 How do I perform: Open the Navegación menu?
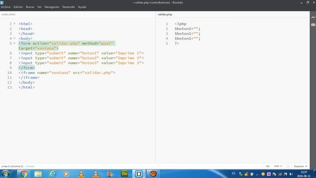[52, 7]
